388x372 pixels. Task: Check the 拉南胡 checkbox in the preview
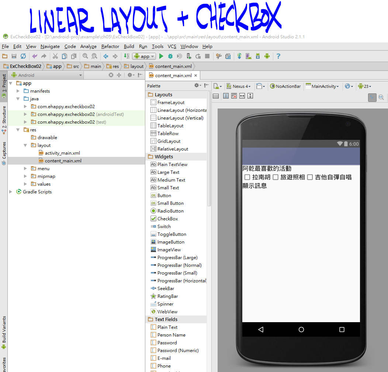248,177
